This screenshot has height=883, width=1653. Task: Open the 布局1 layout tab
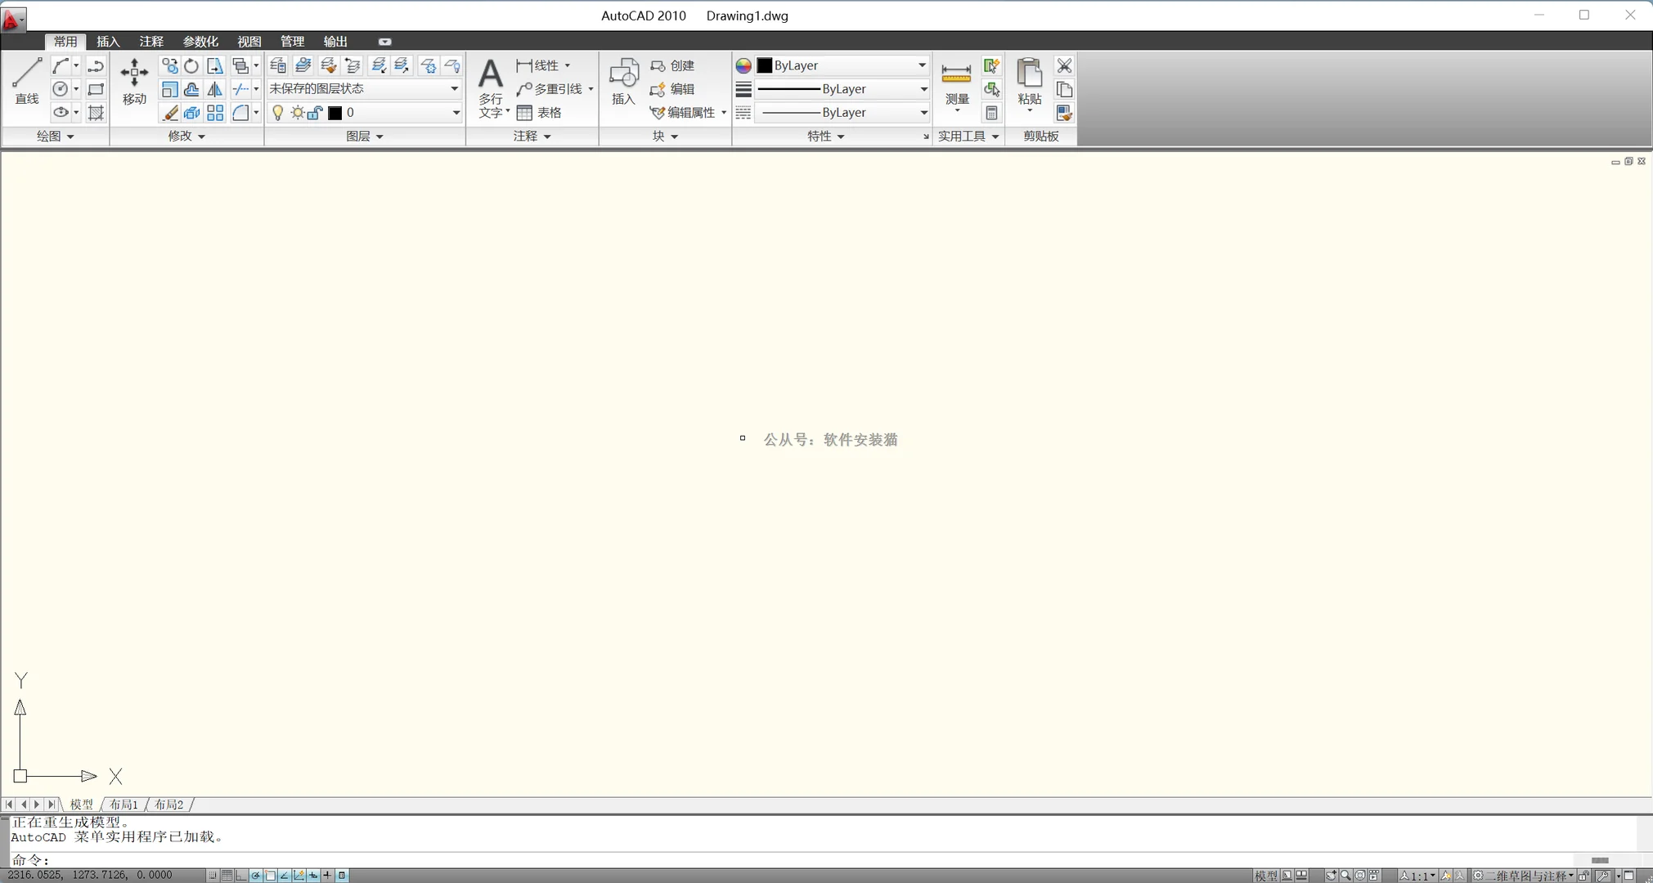coord(121,805)
